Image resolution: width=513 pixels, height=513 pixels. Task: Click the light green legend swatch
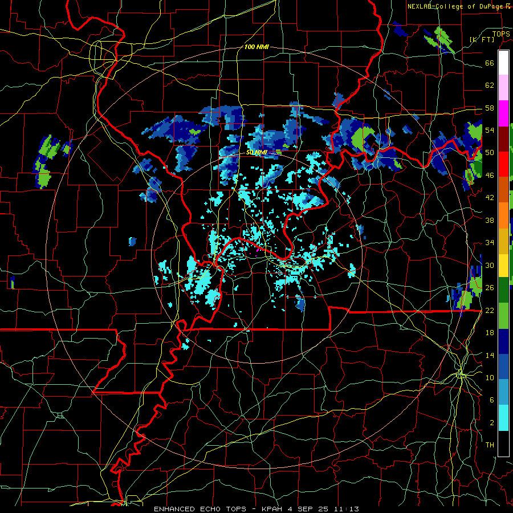503,316
